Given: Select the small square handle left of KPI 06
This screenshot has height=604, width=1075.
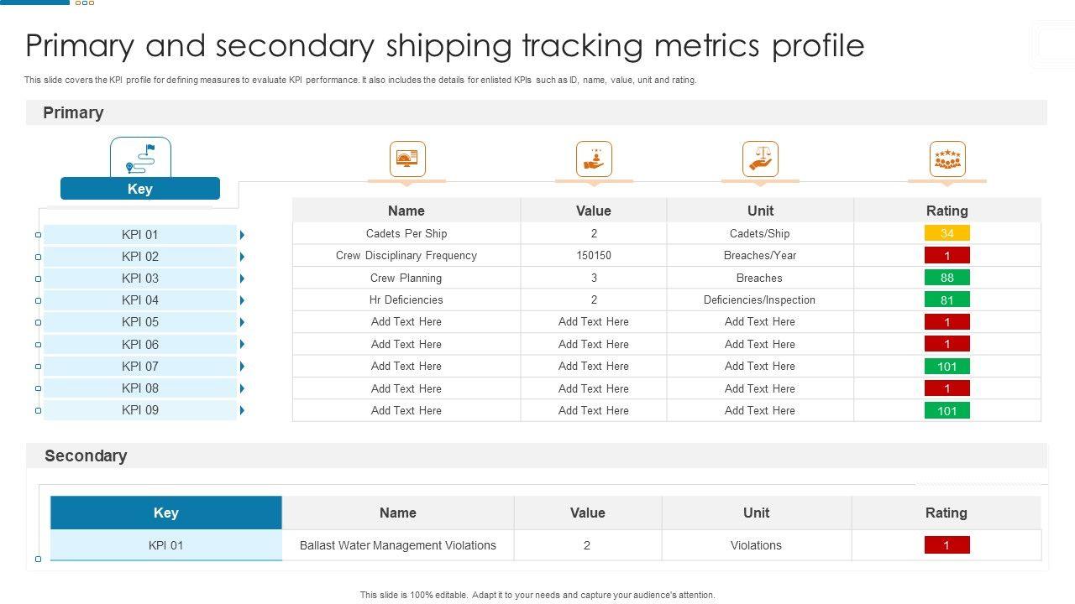Looking at the screenshot, I should tap(38, 345).
